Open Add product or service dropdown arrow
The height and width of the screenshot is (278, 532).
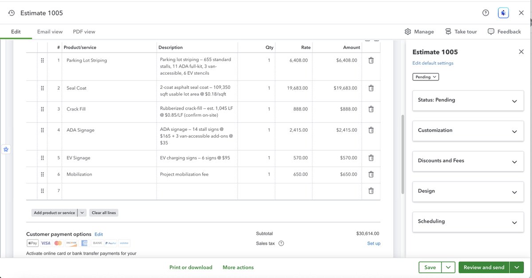pos(82,213)
